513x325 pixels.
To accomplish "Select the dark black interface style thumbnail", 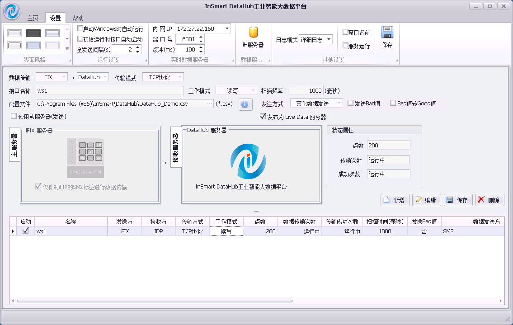I will pyautogui.click(x=33, y=33).
